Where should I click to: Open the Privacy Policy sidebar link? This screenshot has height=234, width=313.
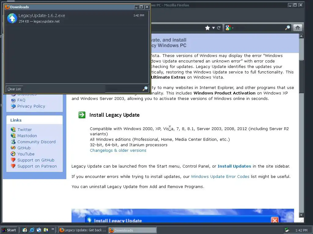point(31,106)
